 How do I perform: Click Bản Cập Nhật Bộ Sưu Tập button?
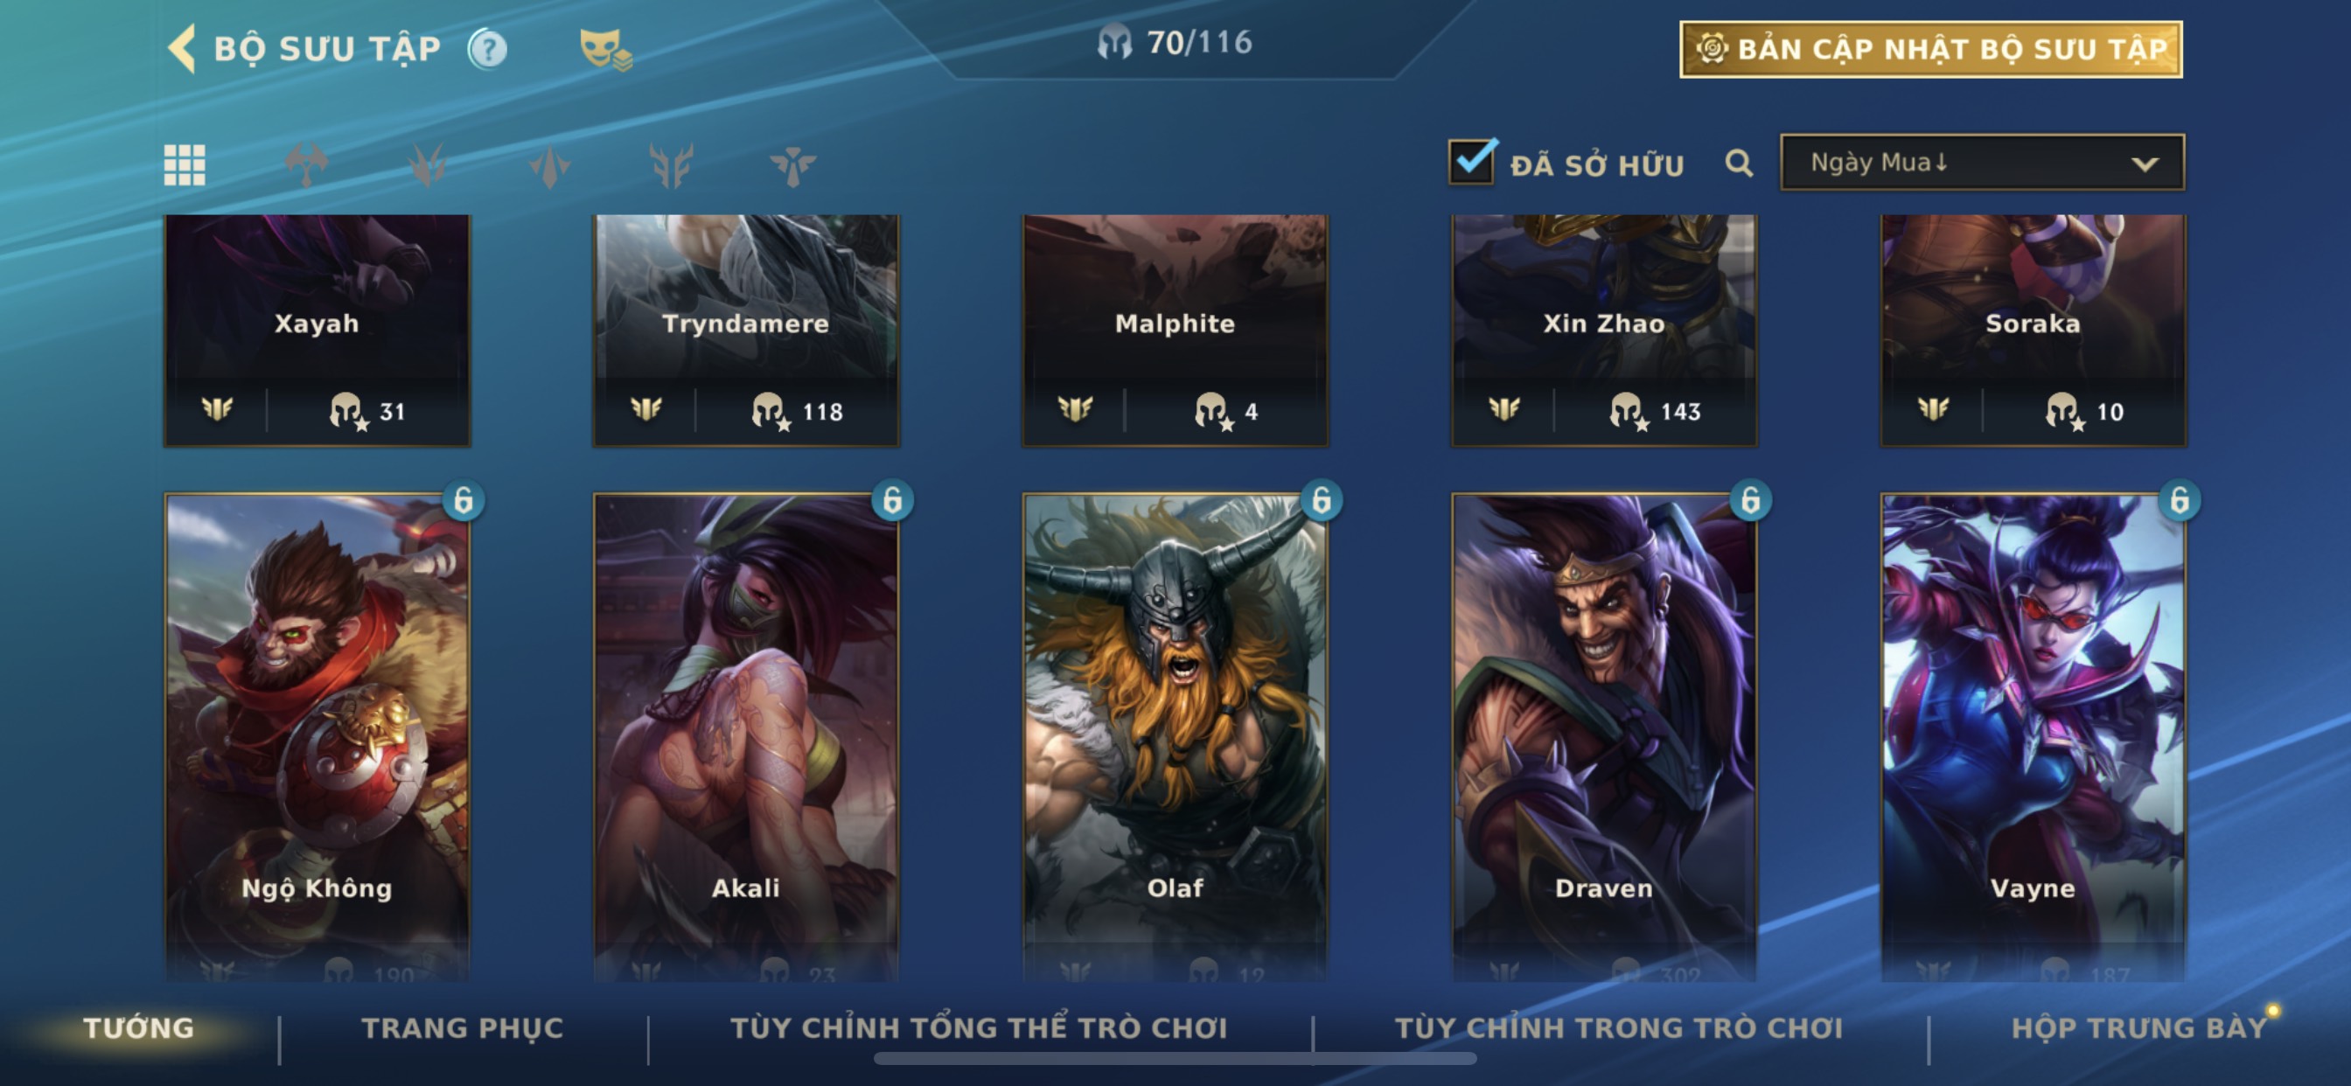(1930, 49)
